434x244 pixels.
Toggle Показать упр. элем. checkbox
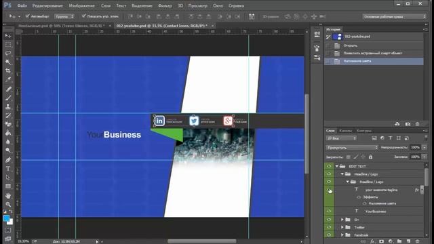(83, 16)
